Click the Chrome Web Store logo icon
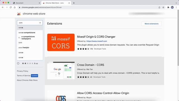This screenshot has height=101, width=179. pos(19,14)
